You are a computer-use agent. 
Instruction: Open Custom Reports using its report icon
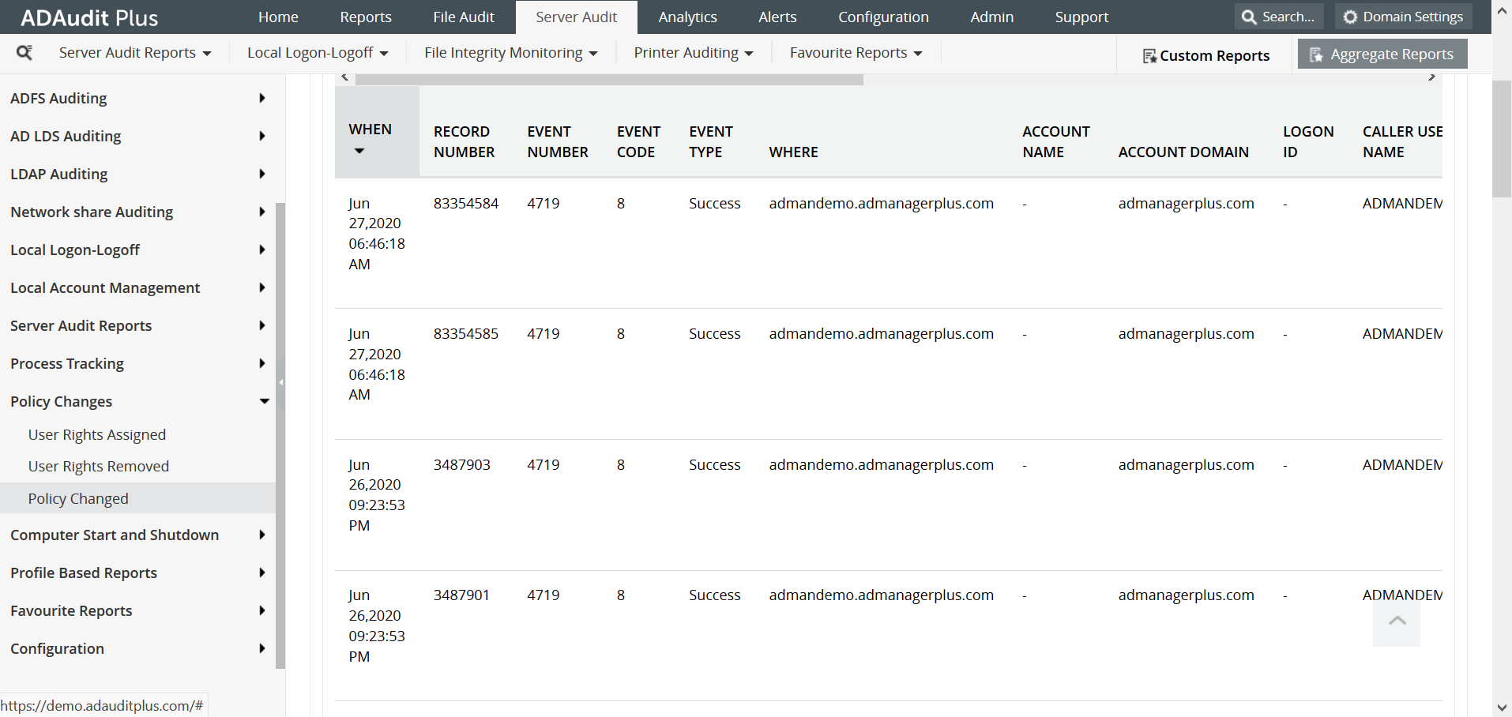[1149, 55]
